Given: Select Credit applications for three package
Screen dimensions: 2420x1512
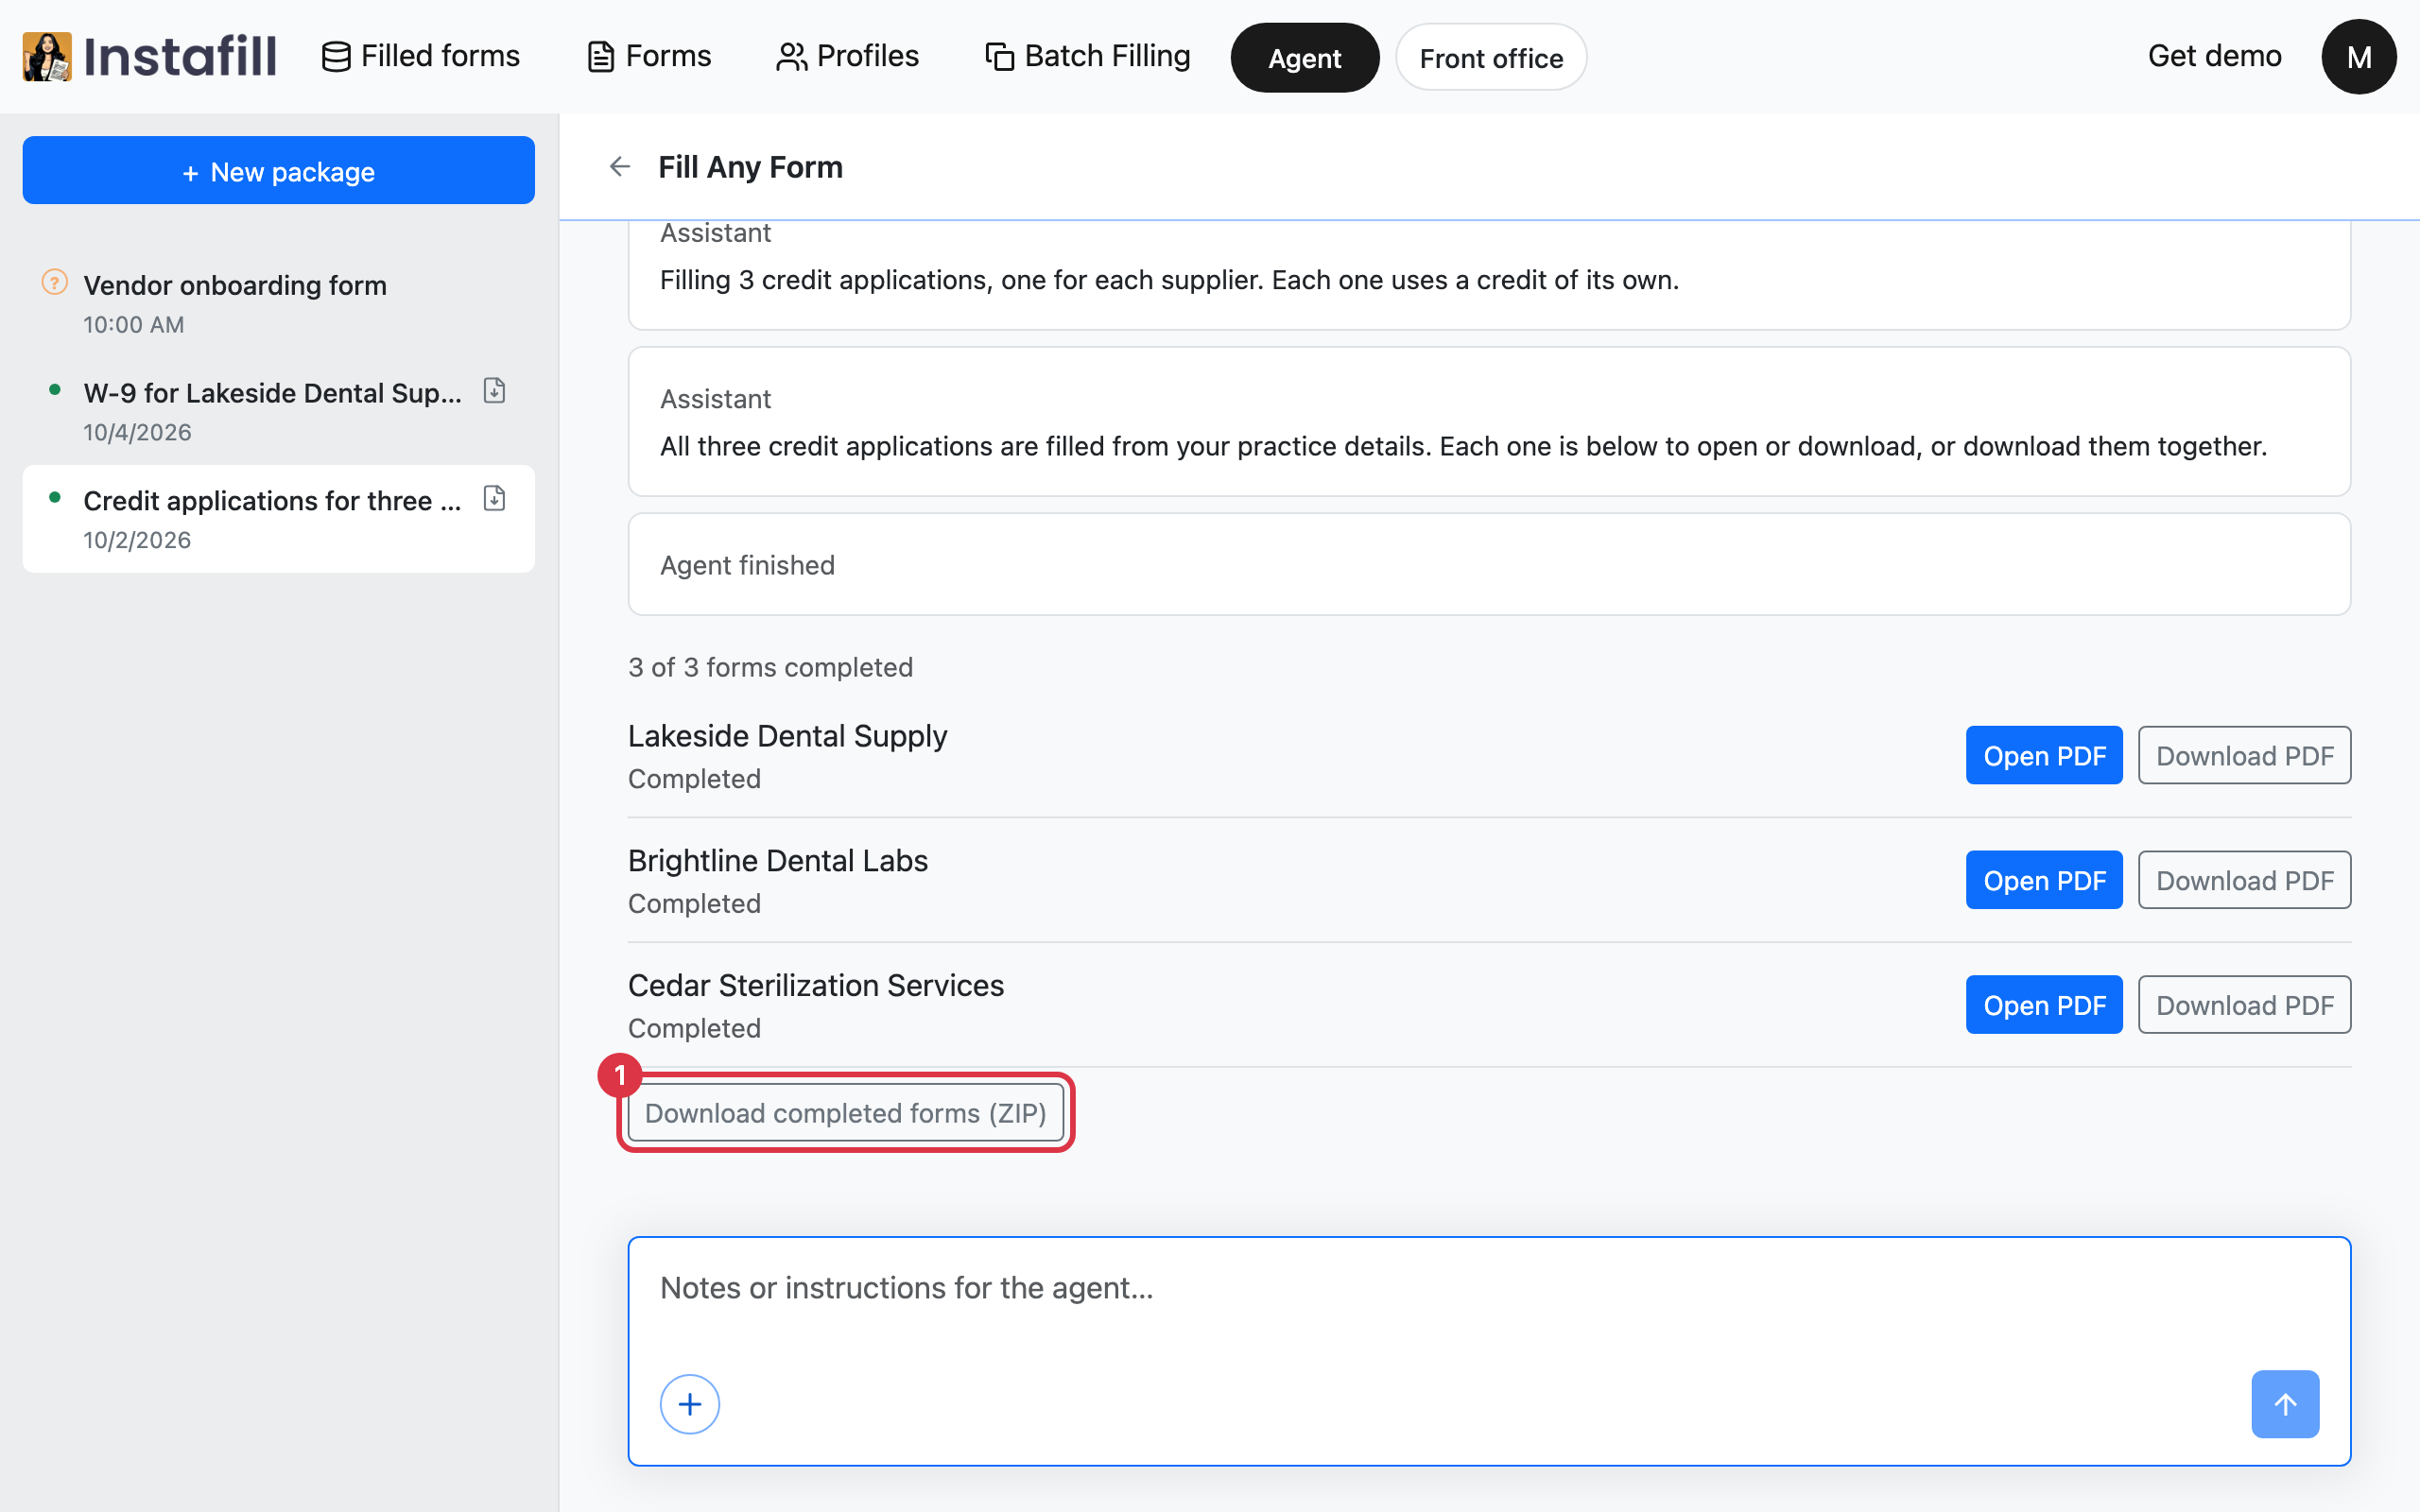Looking at the screenshot, I should (279, 519).
